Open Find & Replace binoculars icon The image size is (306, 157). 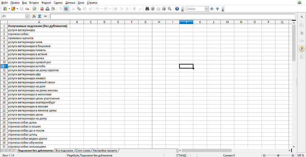(x=147, y=9)
